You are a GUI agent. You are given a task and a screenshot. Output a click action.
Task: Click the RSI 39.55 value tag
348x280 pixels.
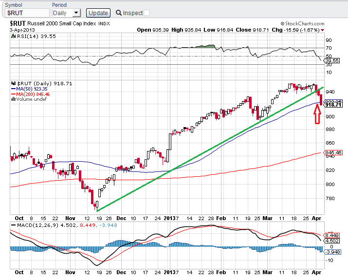click(332, 60)
